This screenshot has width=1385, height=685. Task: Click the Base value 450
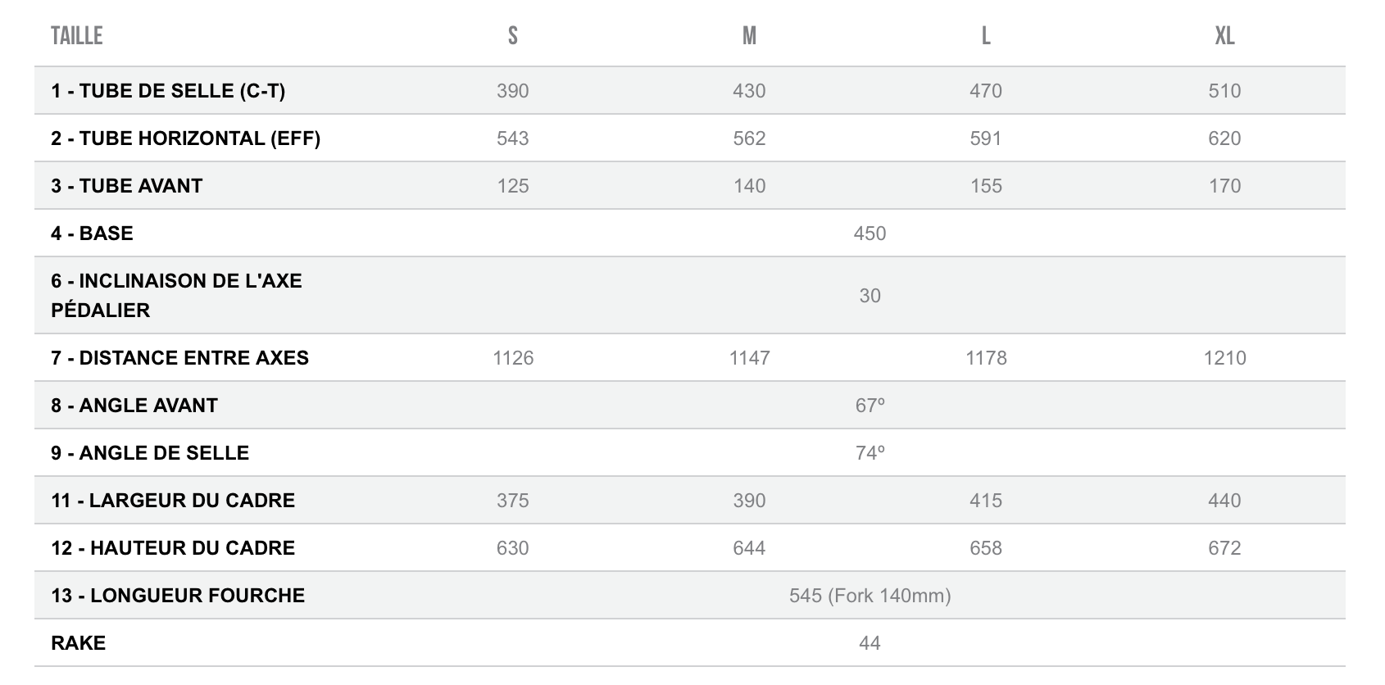(870, 234)
